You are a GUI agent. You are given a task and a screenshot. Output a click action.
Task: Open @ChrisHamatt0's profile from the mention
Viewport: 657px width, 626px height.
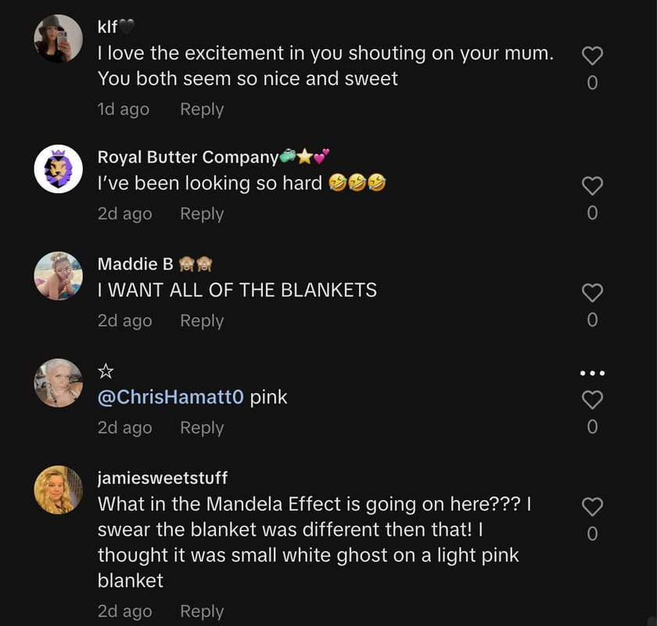click(x=167, y=397)
